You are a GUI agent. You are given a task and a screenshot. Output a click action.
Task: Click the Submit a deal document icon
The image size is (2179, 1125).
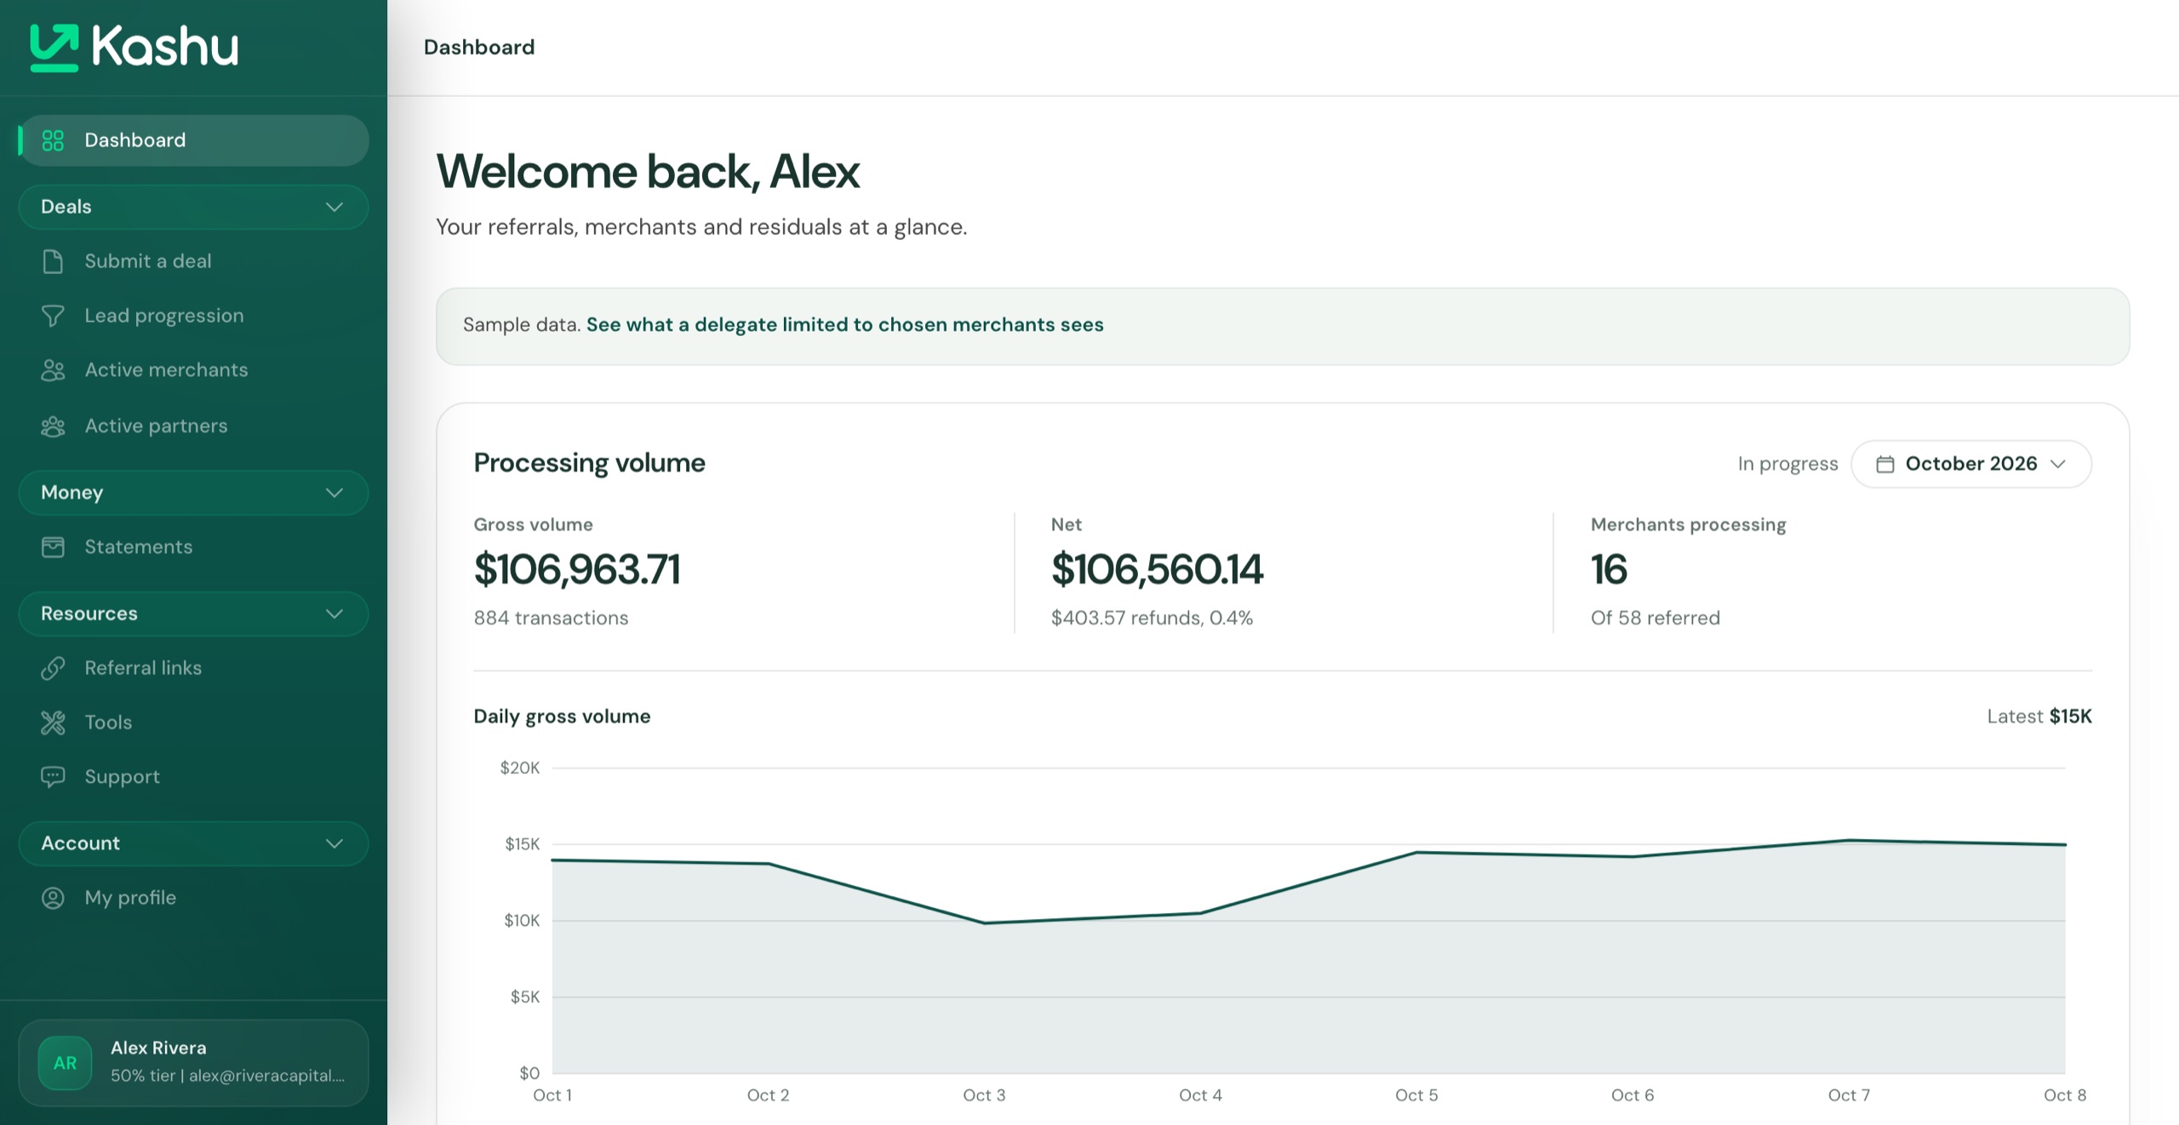pos(53,261)
